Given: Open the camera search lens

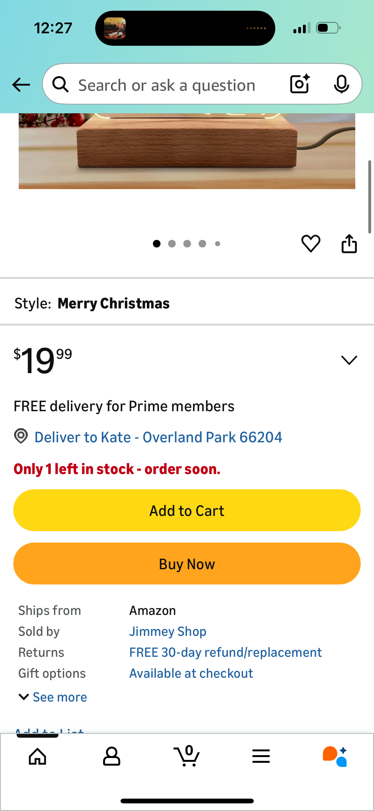Looking at the screenshot, I should 299,84.
